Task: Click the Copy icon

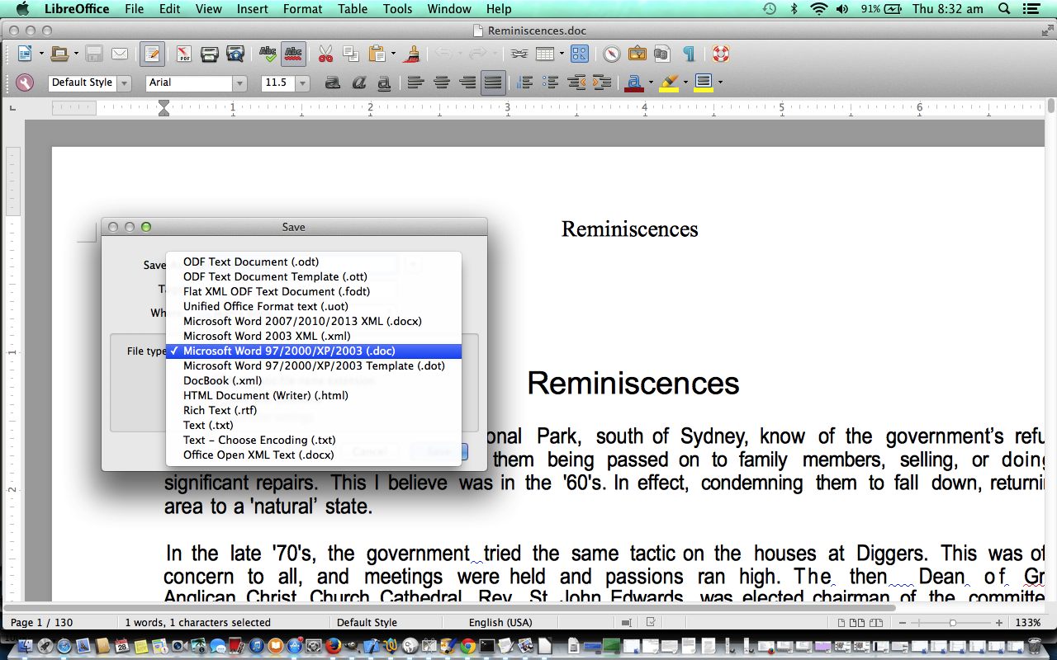Action: (x=350, y=54)
